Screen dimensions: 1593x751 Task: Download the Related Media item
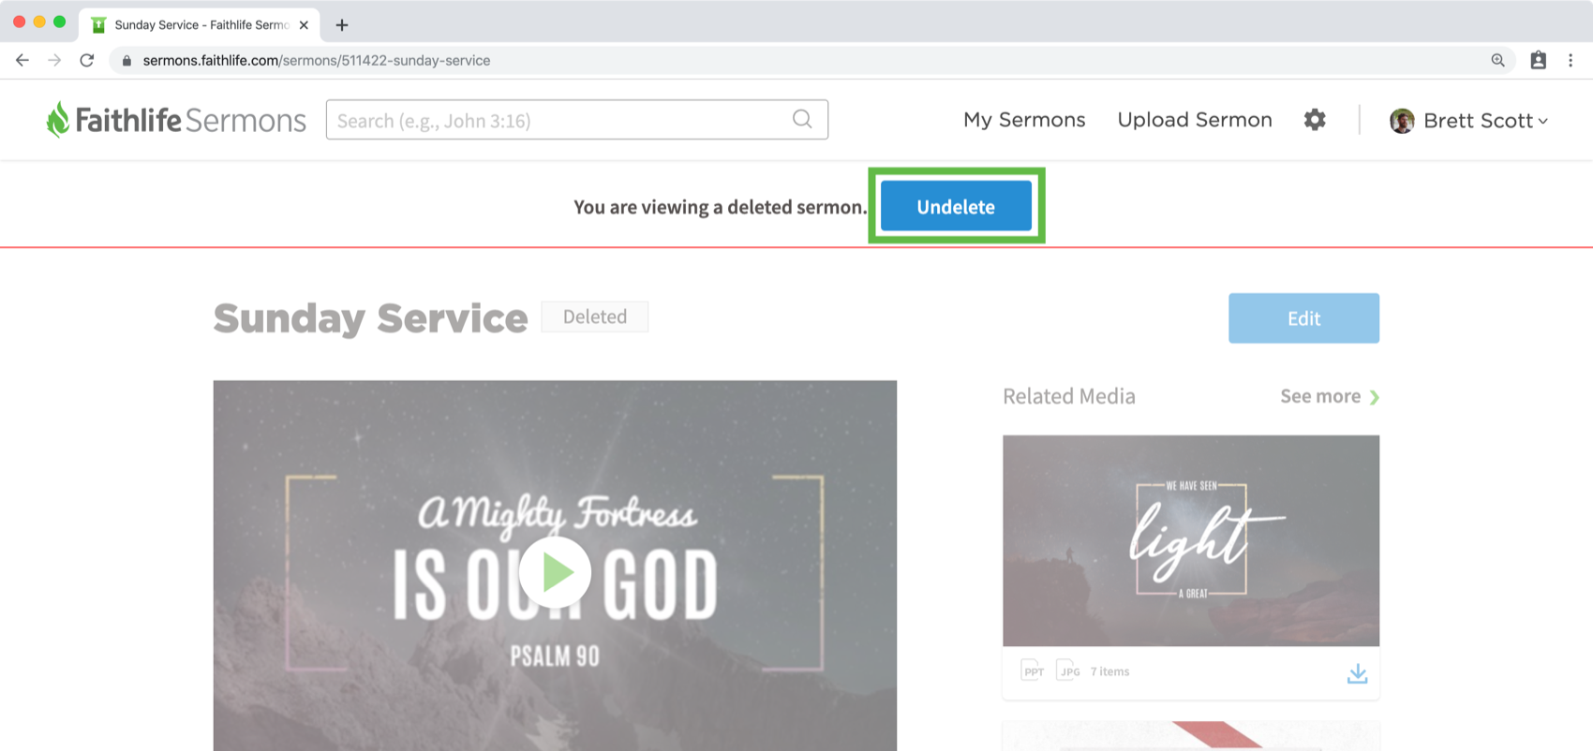(x=1357, y=673)
